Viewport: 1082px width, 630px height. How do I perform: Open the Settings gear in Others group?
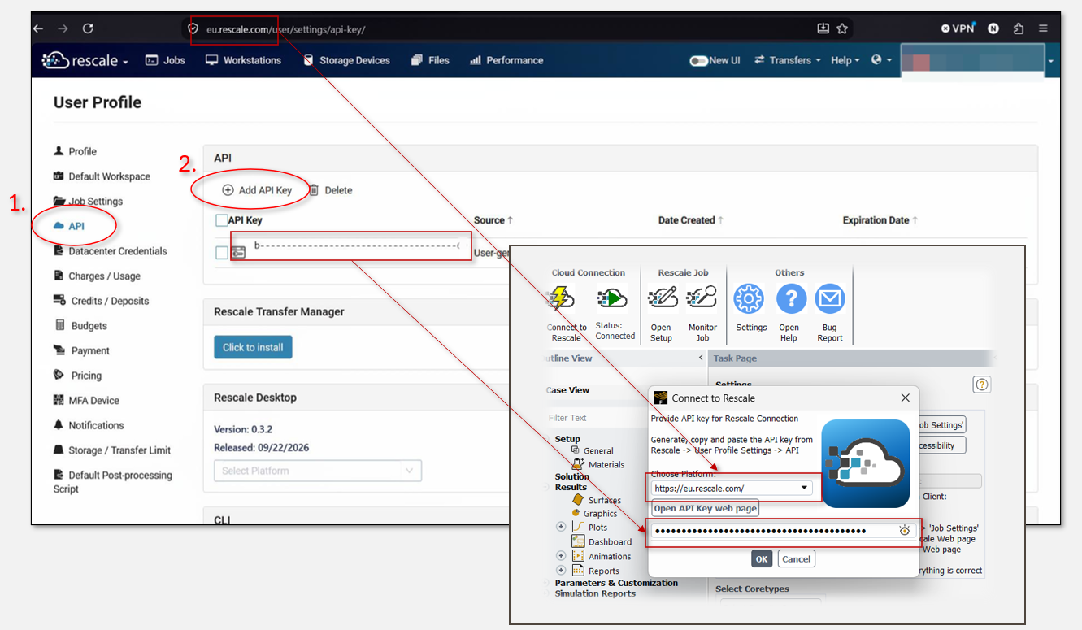(x=749, y=298)
